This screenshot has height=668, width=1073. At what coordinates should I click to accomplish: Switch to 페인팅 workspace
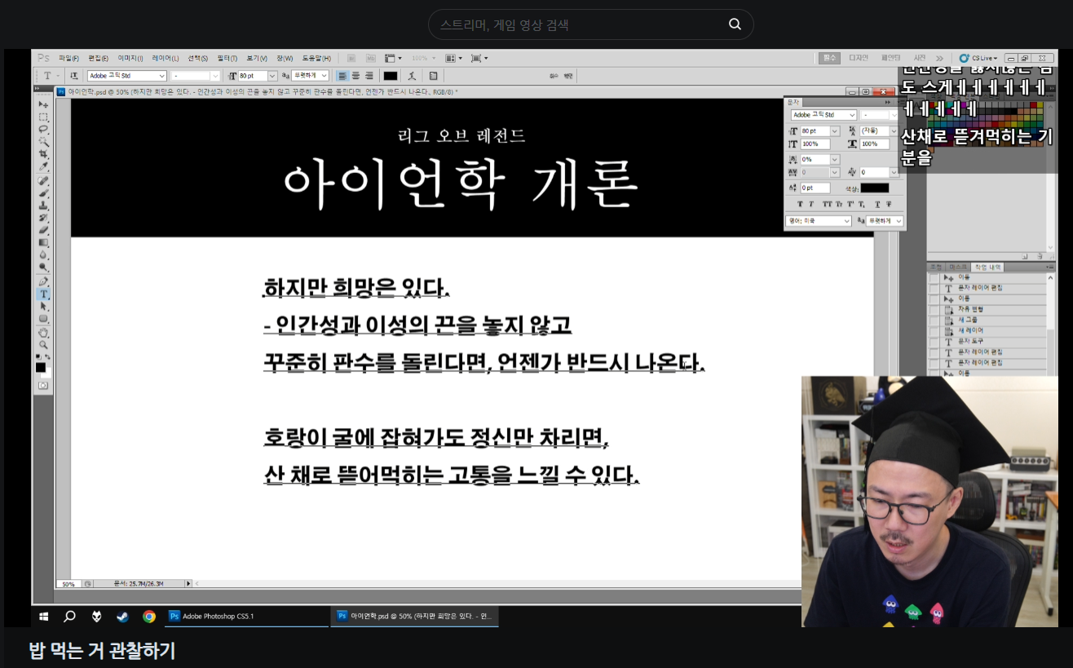tap(890, 58)
